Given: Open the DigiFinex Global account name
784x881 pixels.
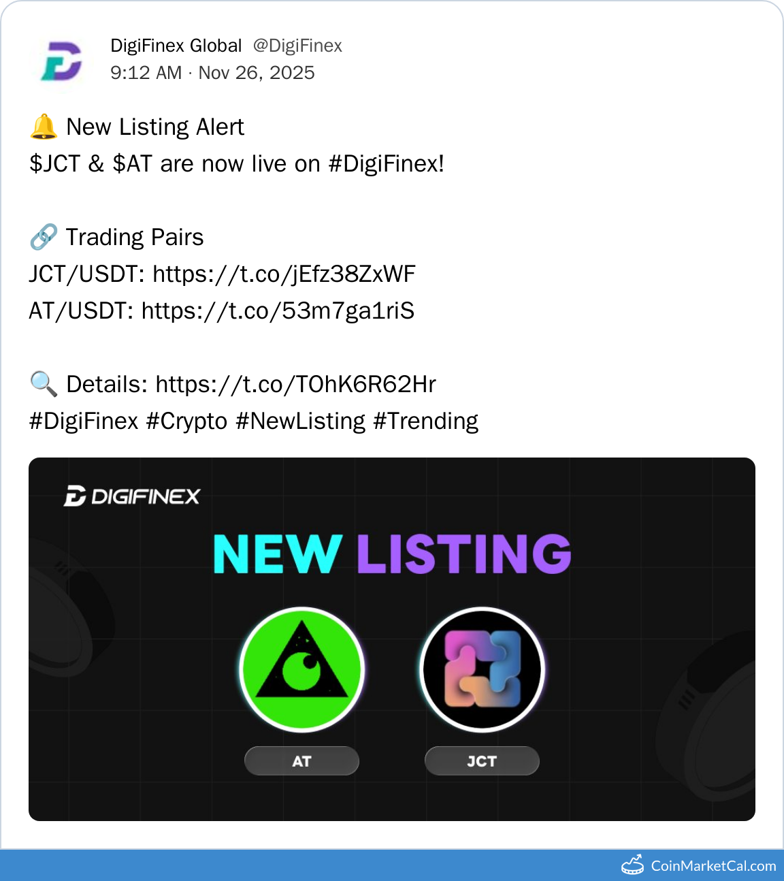Looking at the screenshot, I should 176,46.
